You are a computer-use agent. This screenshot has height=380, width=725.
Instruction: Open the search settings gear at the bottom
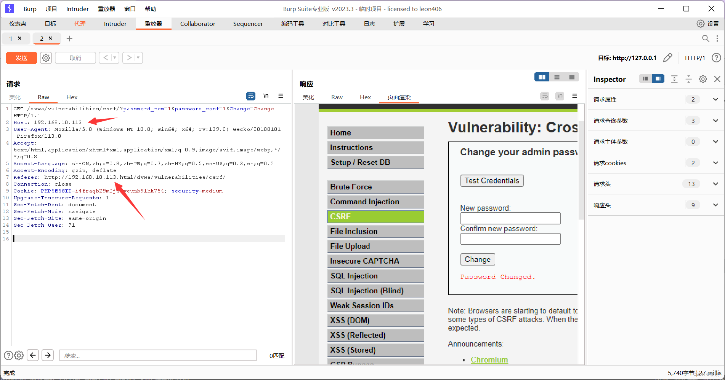[x=19, y=355]
